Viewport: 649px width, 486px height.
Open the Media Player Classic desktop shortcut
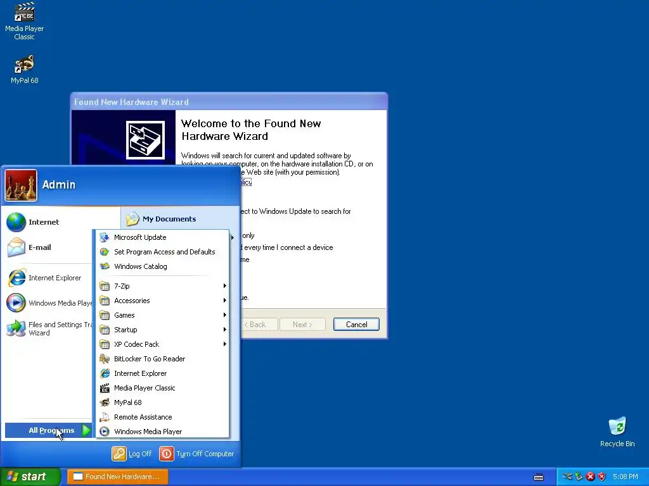(25, 21)
